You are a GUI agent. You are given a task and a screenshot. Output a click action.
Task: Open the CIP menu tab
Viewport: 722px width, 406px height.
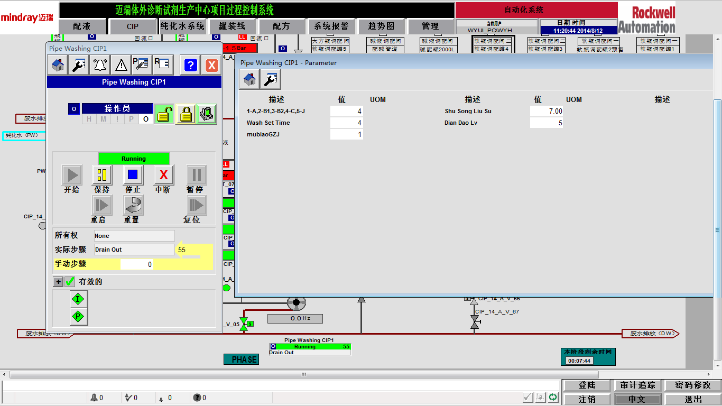click(x=133, y=26)
